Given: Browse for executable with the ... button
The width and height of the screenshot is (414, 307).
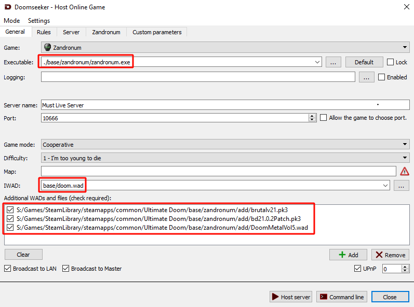Looking at the screenshot, I should point(333,62).
